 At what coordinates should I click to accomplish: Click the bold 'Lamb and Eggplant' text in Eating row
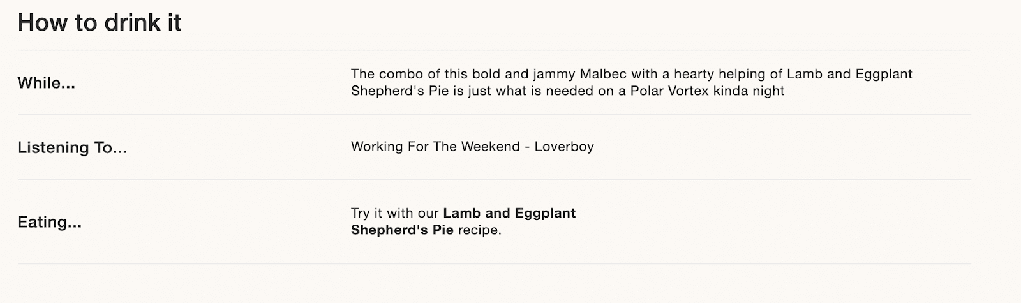coord(509,214)
